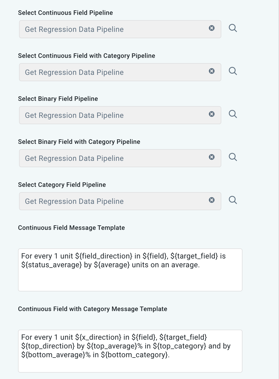Image resolution: width=279 pixels, height=379 pixels.
Task: Click the Select Binary Field Pipeline input
Action: [106, 115]
